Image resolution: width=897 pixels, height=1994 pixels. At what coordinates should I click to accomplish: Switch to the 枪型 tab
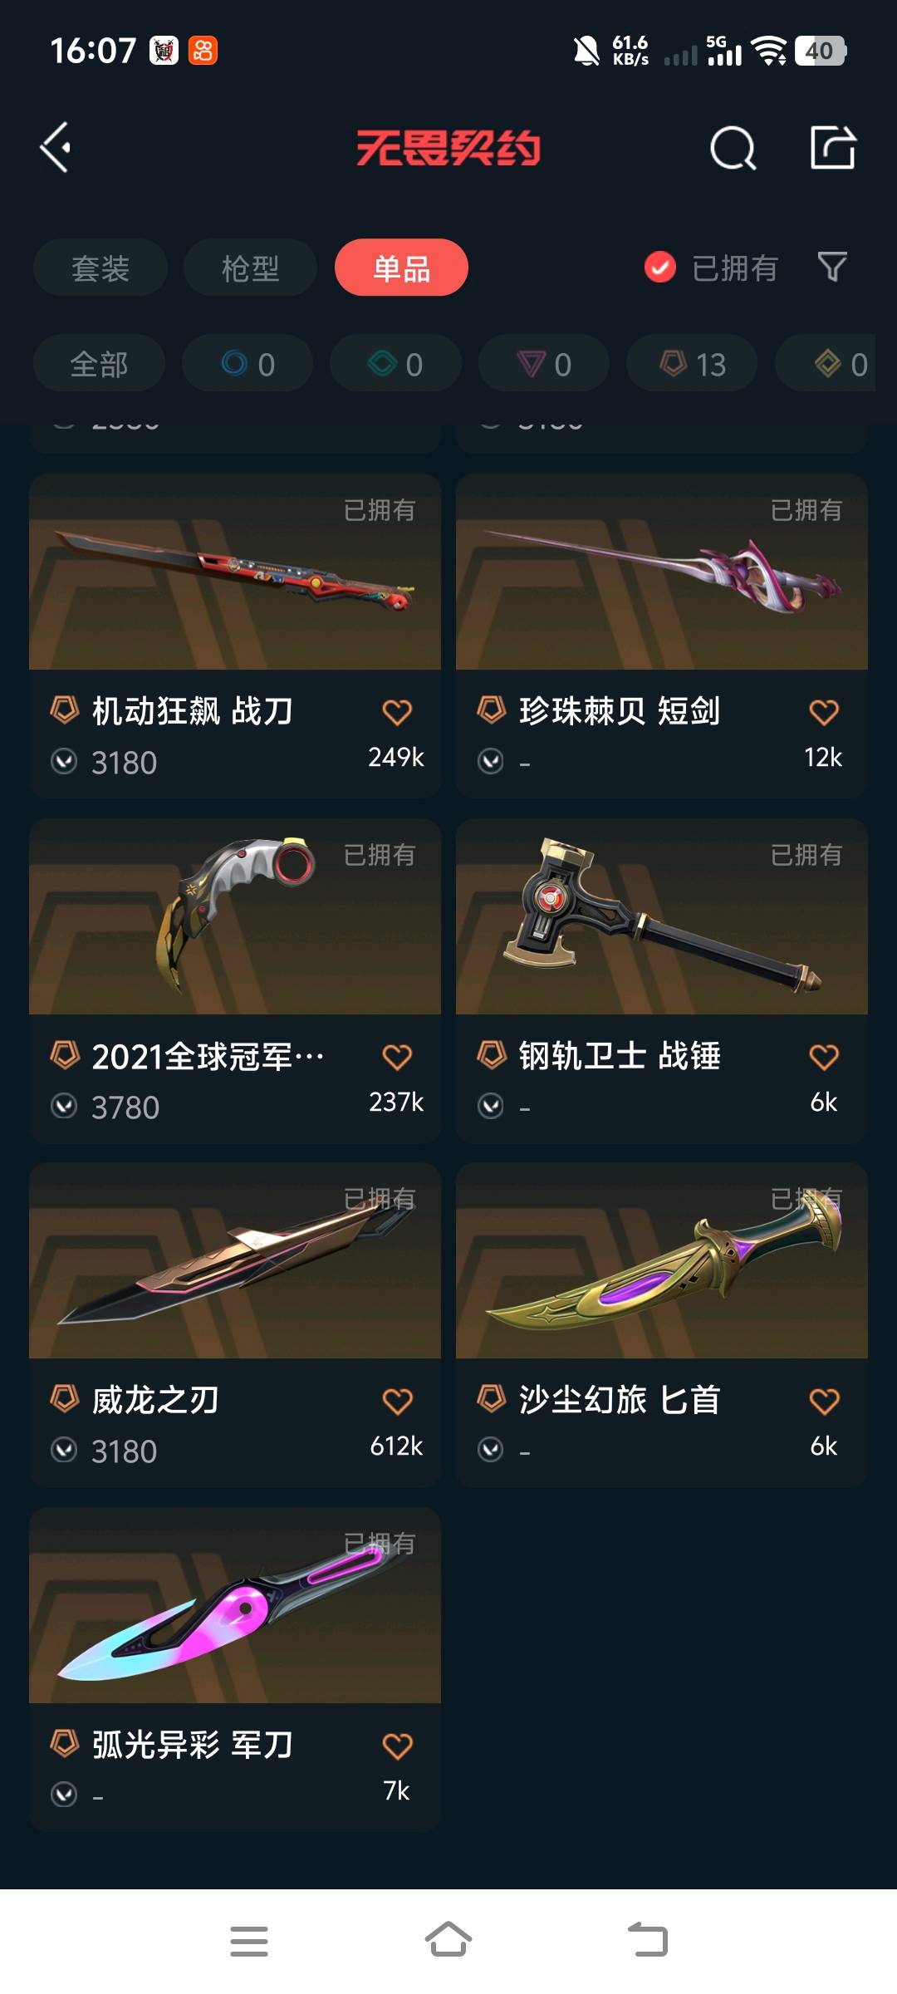click(250, 268)
